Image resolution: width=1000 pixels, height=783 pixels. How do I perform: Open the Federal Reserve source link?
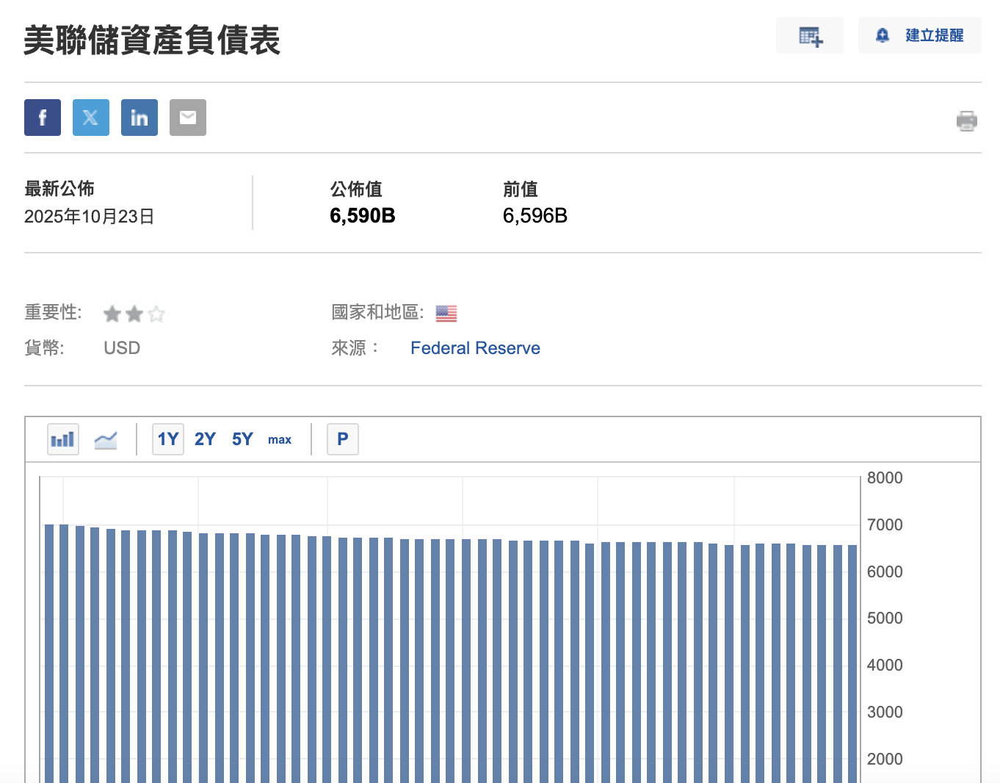475,348
